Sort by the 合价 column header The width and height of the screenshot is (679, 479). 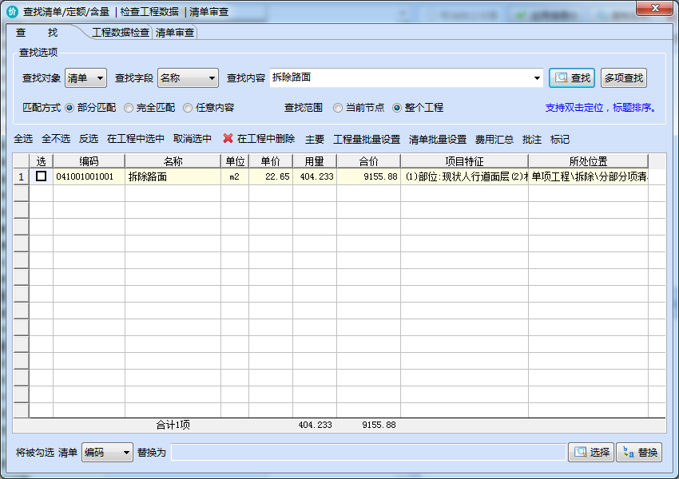pyautogui.click(x=368, y=161)
